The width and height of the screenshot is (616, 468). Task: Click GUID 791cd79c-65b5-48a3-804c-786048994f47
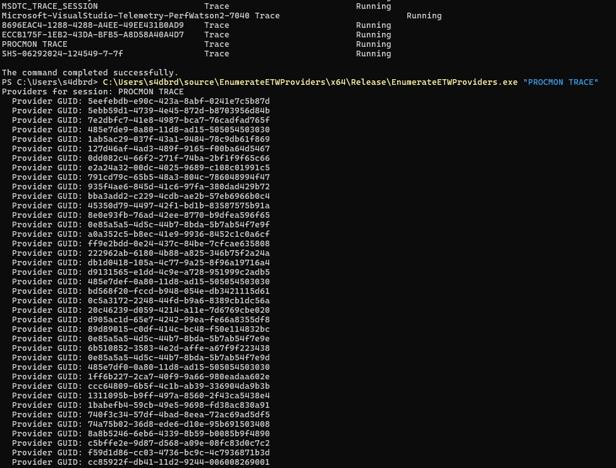(x=179, y=177)
